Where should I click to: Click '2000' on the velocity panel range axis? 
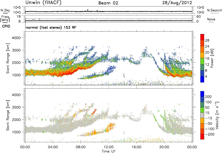(16, 120)
